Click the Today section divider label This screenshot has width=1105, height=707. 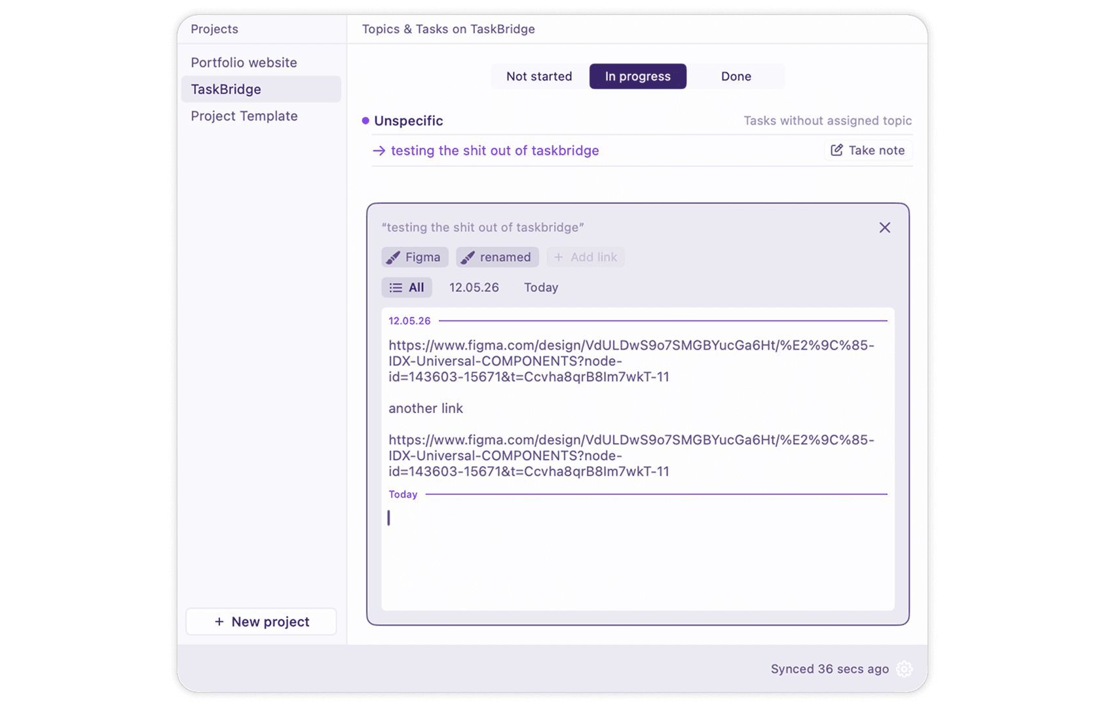[x=403, y=495]
